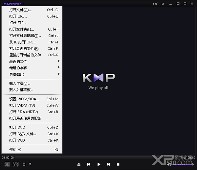This screenshot has width=197, height=170.
Task: Select 打开 BDA (HDTV) entry
Action: point(32,112)
